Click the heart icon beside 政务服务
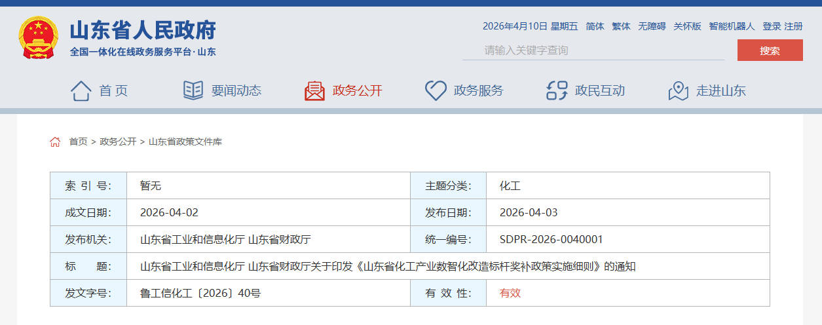The height and width of the screenshot is (325, 822). pos(436,90)
